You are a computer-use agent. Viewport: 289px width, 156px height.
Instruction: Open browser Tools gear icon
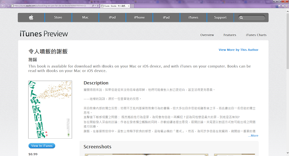287,6
